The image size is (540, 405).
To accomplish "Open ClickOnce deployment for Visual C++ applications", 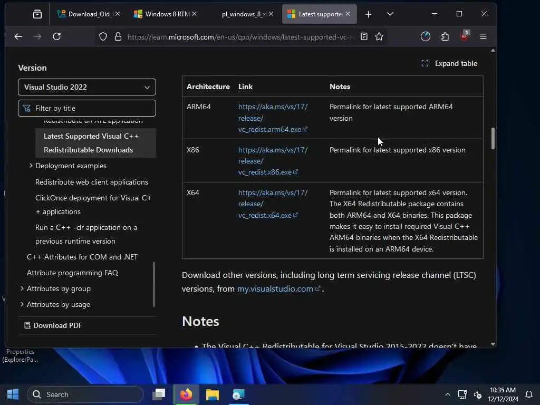I will pos(93,205).
